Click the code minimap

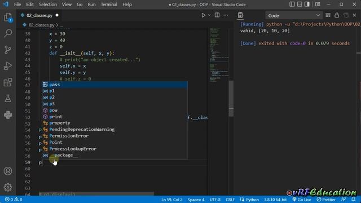point(218,55)
